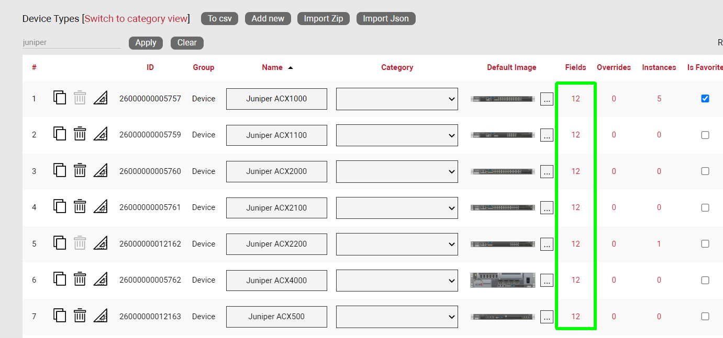Duplicate the Juniper ACX2100 device type
Image resolution: width=723 pixels, height=338 pixels.
(60, 207)
